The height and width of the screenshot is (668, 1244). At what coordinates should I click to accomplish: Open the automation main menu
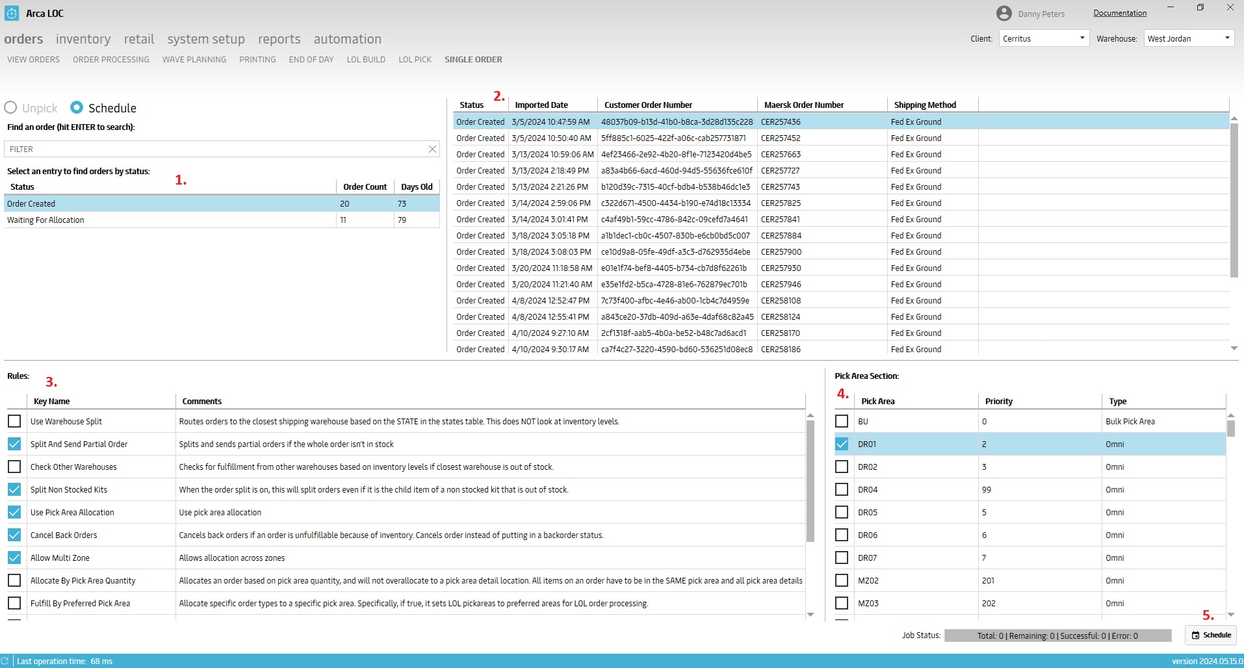point(348,39)
